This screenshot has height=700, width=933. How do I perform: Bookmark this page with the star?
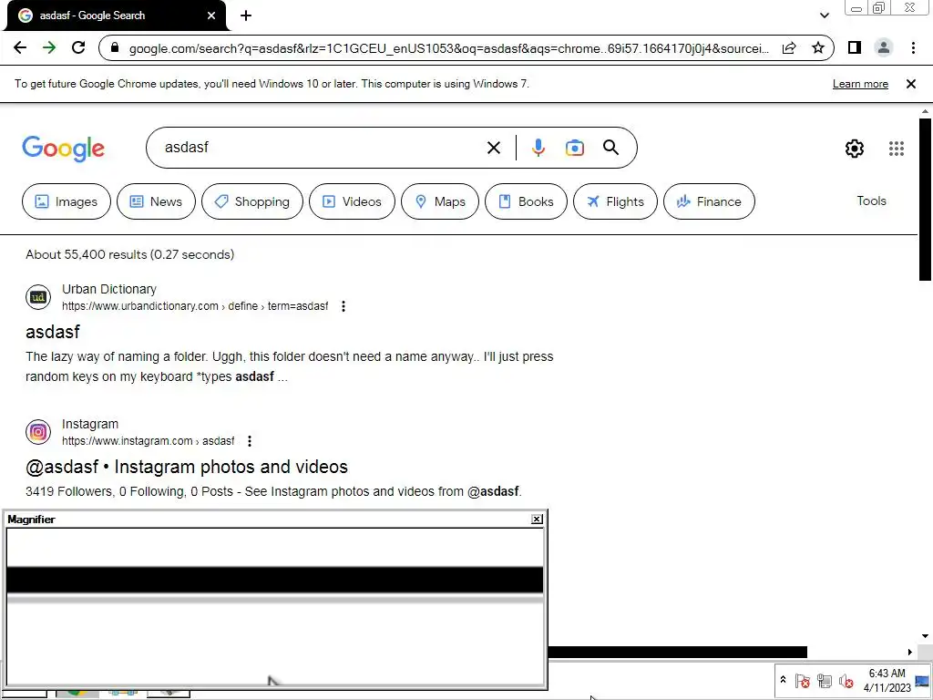pyautogui.click(x=818, y=47)
